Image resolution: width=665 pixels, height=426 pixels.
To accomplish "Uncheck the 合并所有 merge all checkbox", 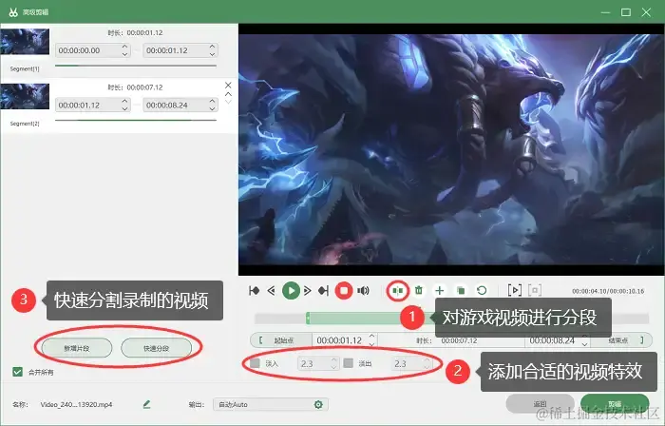I will 17,372.
